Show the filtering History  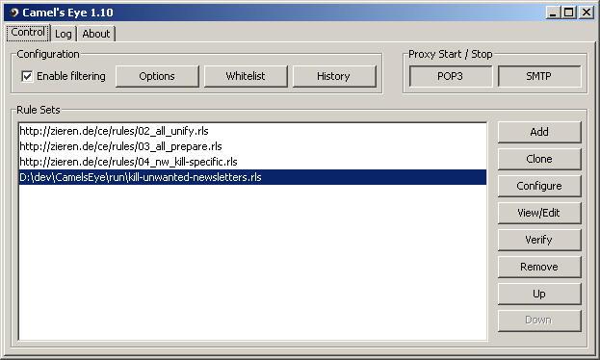coord(333,76)
